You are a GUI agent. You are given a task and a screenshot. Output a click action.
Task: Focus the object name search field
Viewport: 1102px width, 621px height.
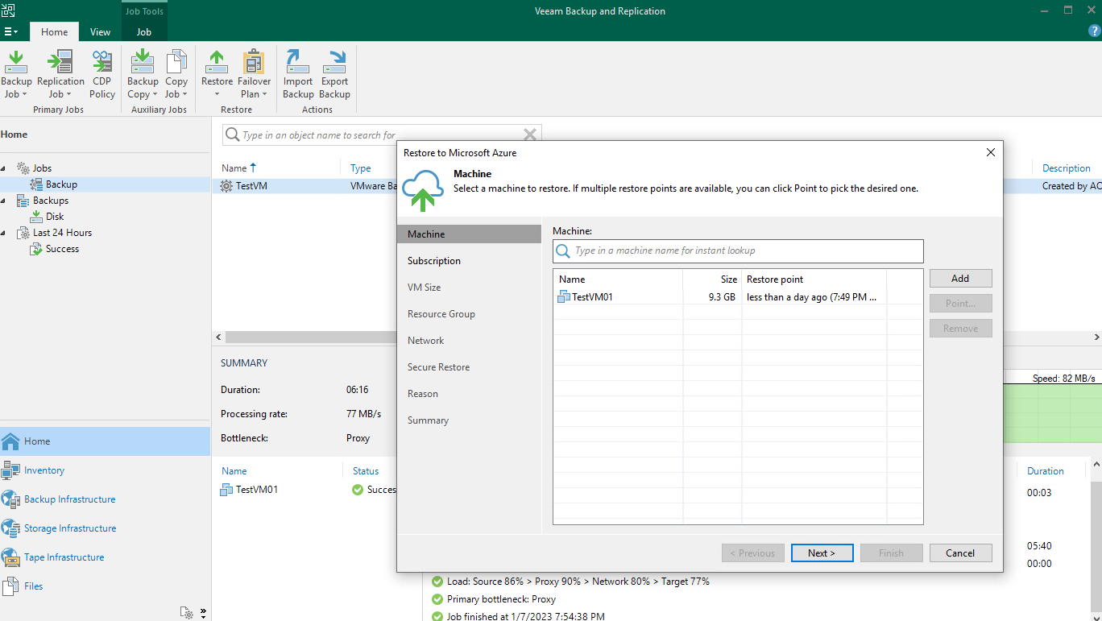click(x=382, y=135)
